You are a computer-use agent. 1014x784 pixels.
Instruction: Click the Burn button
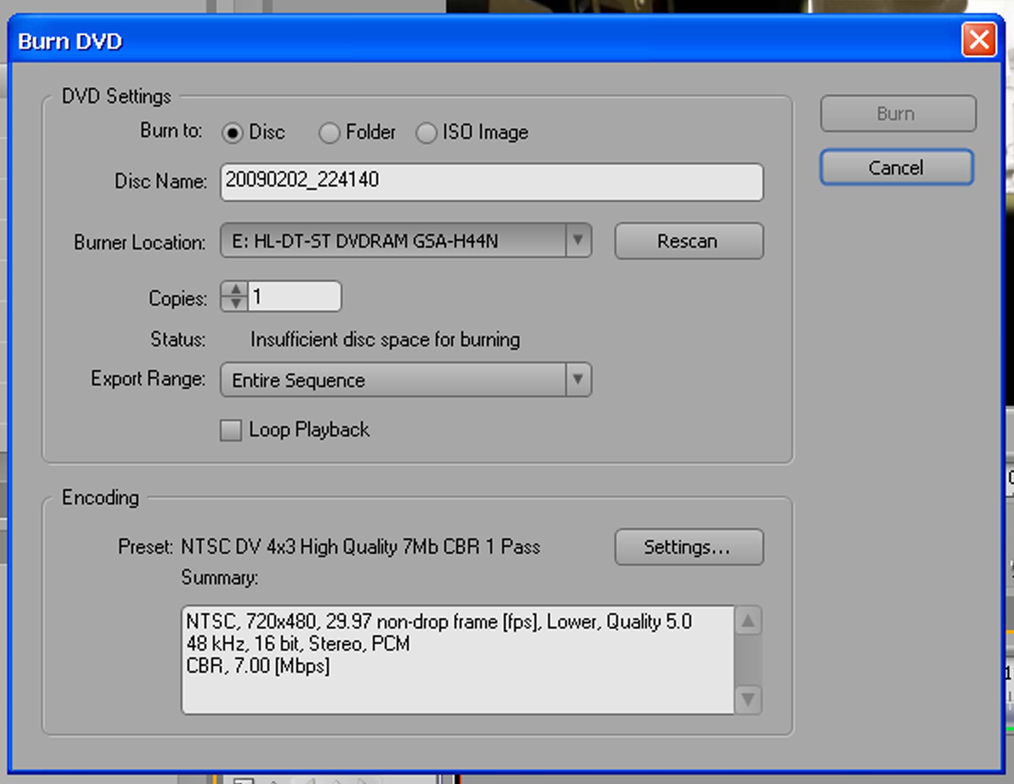pyautogui.click(x=897, y=114)
